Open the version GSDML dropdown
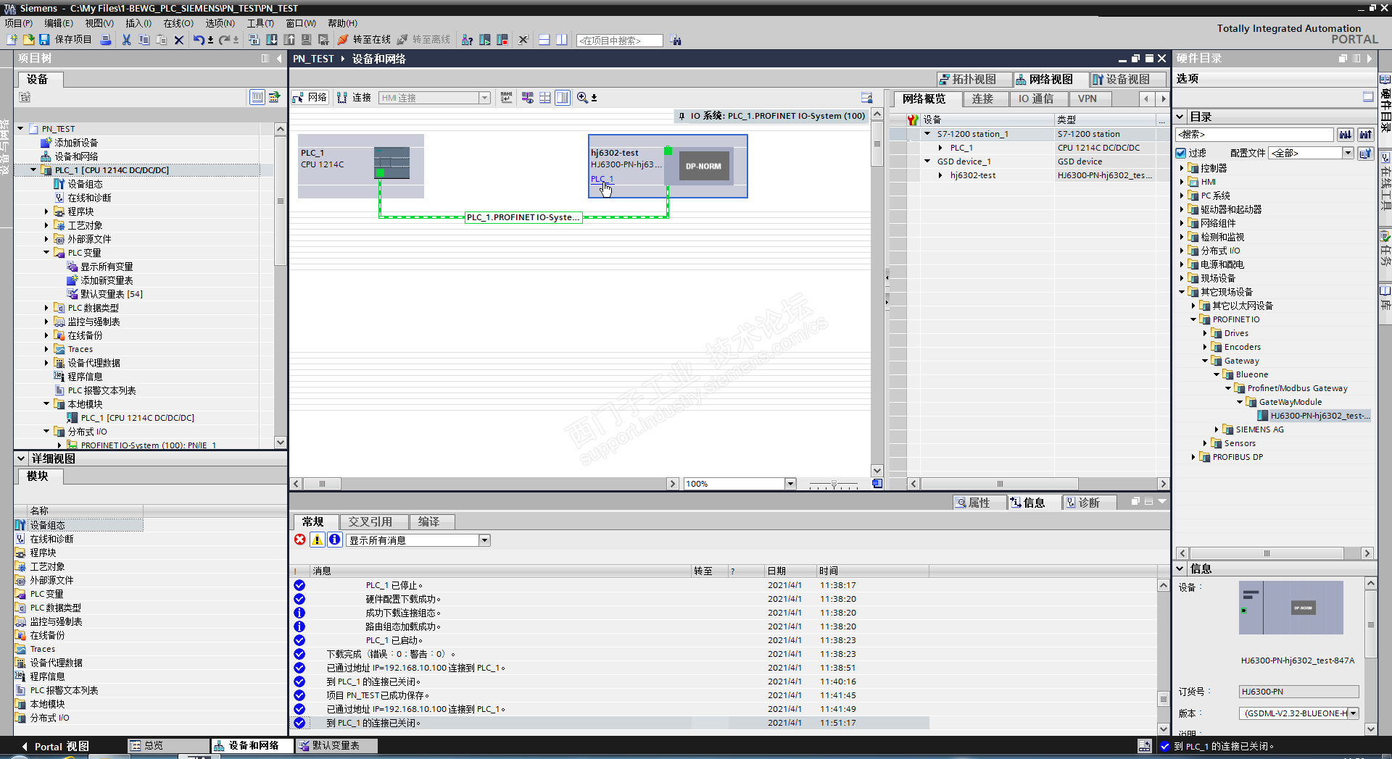The image size is (1392, 759). 1353,713
